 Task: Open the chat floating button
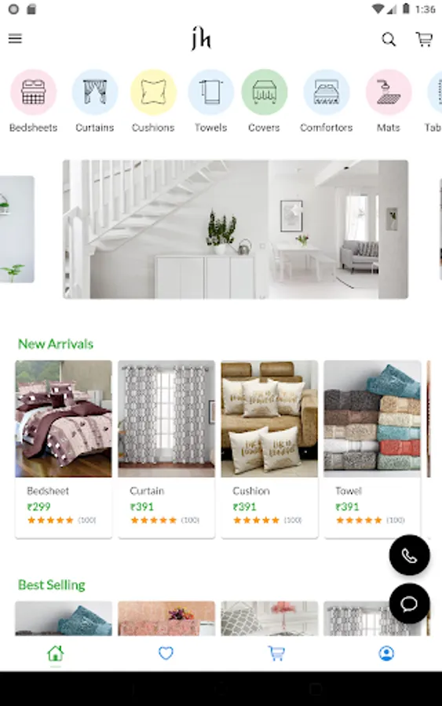(x=409, y=603)
